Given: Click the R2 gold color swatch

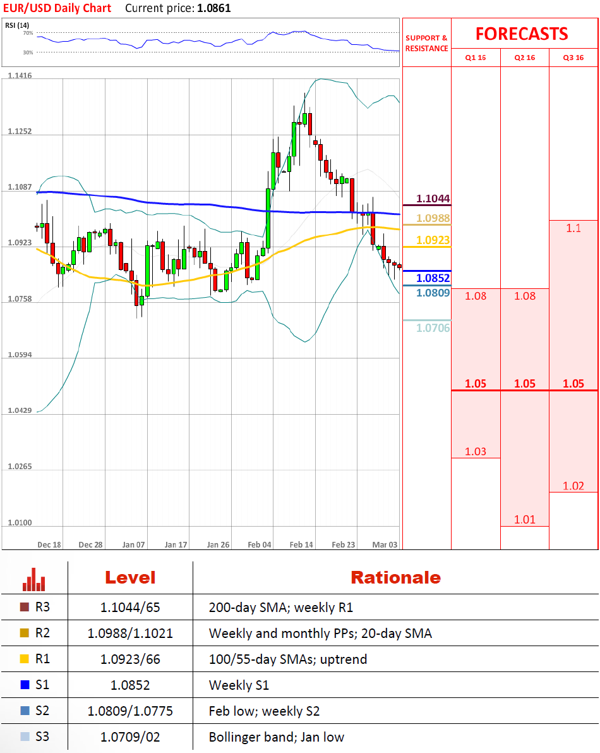Looking at the screenshot, I should (x=25, y=633).
